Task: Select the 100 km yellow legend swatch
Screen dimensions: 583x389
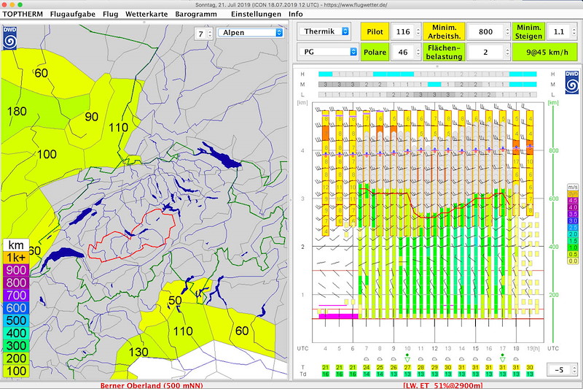Action: click(x=16, y=371)
